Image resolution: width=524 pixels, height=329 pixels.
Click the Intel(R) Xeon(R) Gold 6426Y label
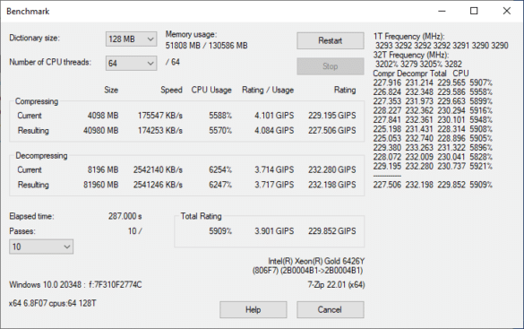pyautogui.click(x=316, y=261)
